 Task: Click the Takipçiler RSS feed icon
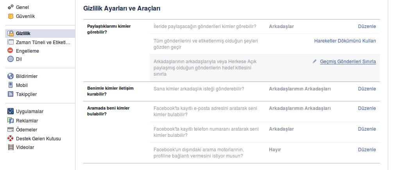(x=11, y=94)
